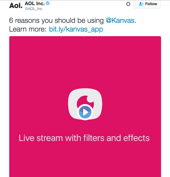Click the word 'effects' in video caption
Image resolution: width=170 pixels, height=177 pixels.
pos(136,138)
